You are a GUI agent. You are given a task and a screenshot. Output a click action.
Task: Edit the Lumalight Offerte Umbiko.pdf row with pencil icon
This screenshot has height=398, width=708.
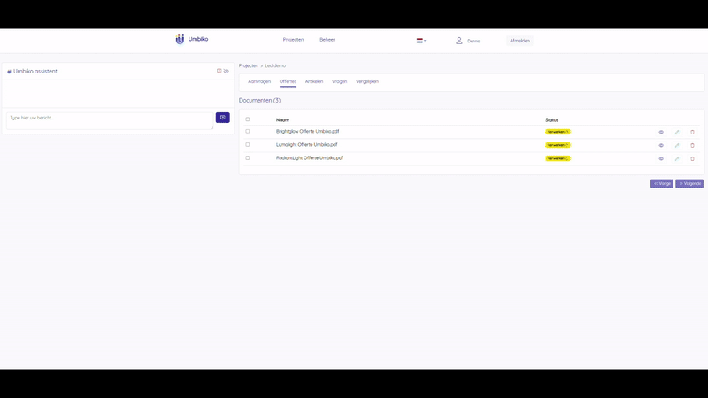click(x=677, y=145)
